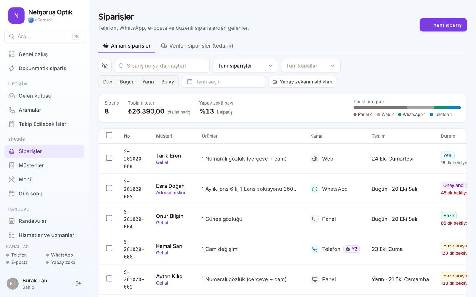Click the logout icon beside Burak Tan

click(78, 284)
